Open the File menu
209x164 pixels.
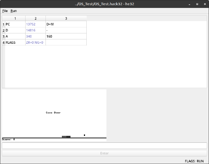click(5, 11)
